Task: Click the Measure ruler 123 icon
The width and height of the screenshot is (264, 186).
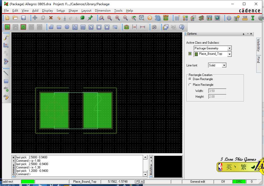Action: pyautogui.click(x=245, y=18)
